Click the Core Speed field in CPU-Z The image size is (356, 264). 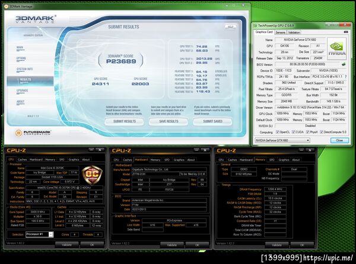[38, 212]
